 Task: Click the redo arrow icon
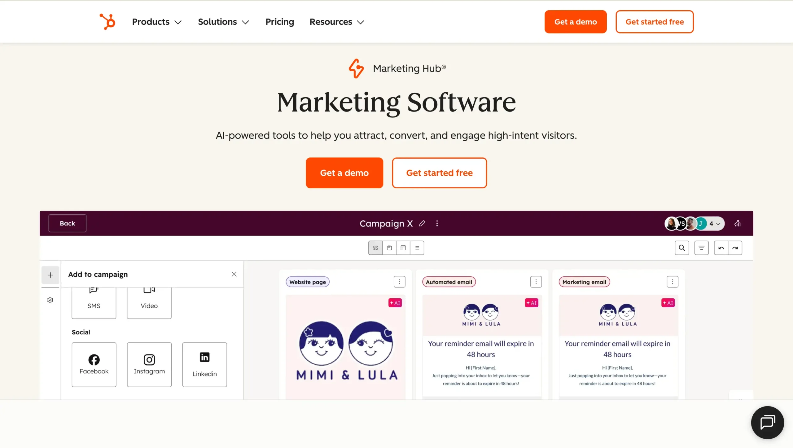tap(736, 248)
